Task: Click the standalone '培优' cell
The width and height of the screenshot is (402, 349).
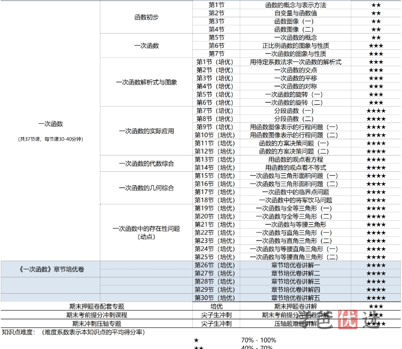Action: 216,307
